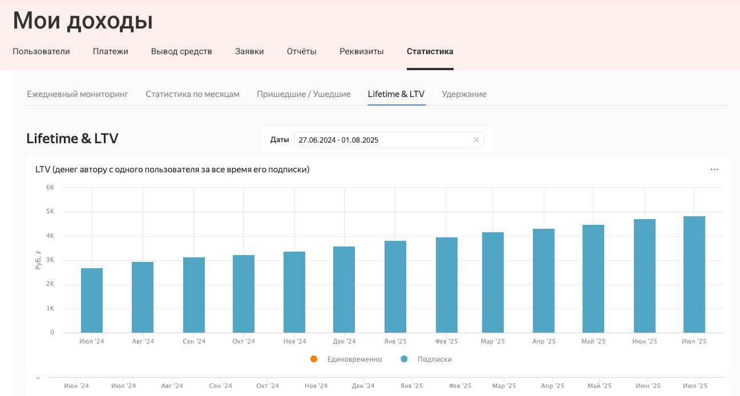Select the Пришедшие / Ушедшие tab
Viewport: 740px width, 396px height.
coord(304,94)
